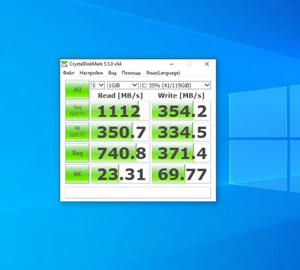Click the Seq read result 740.8
The height and width of the screenshot is (270, 300).
(x=120, y=153)
